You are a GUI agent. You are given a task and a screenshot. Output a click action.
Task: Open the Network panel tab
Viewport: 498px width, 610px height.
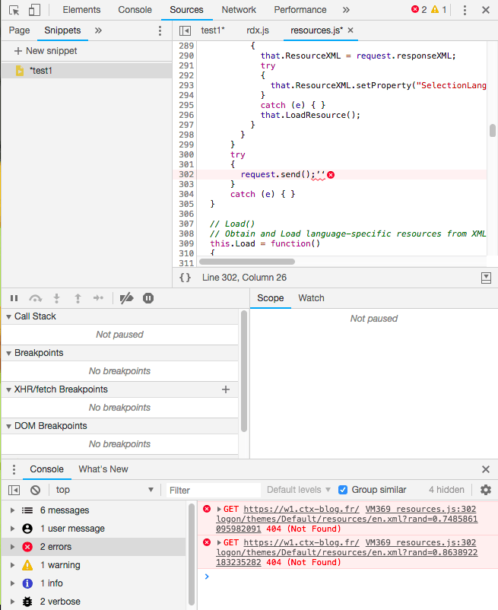point(239,10)
